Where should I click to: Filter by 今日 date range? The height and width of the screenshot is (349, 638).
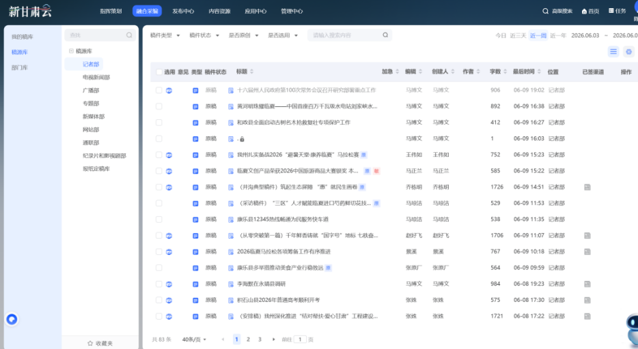click(501, 35)
